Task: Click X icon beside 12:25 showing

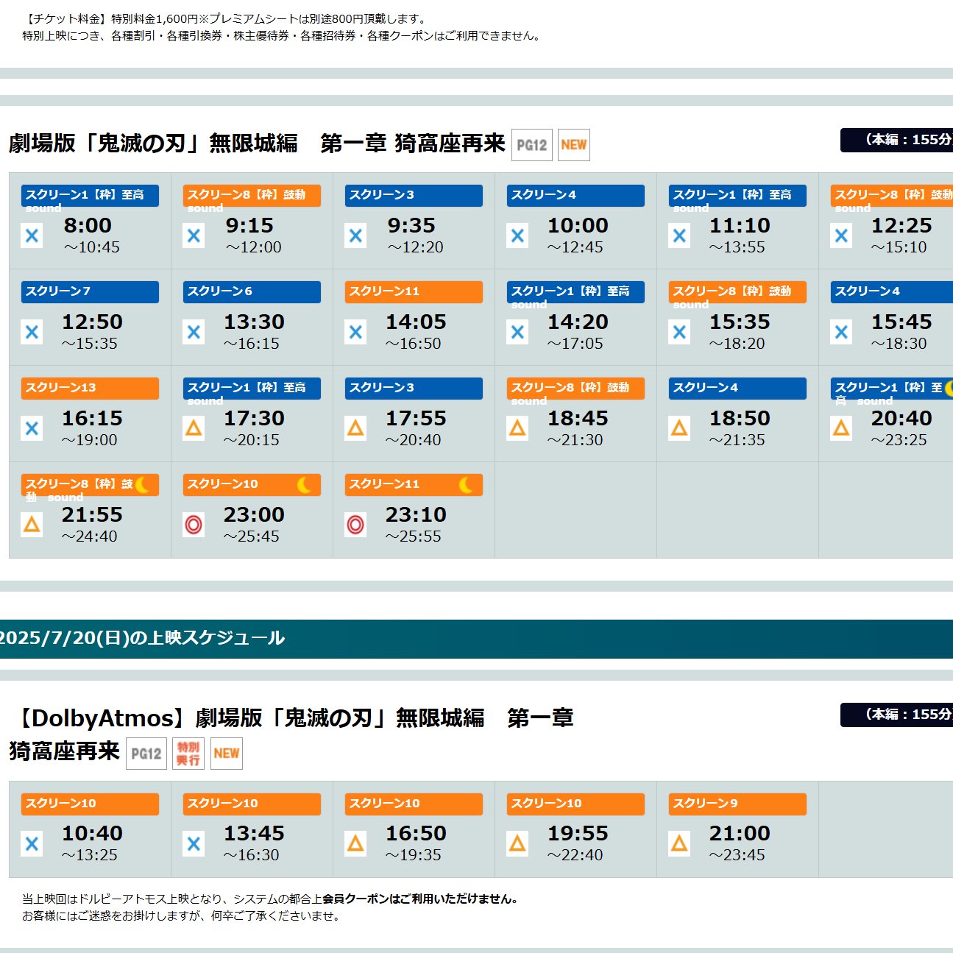Action: [x=841, y=236]
